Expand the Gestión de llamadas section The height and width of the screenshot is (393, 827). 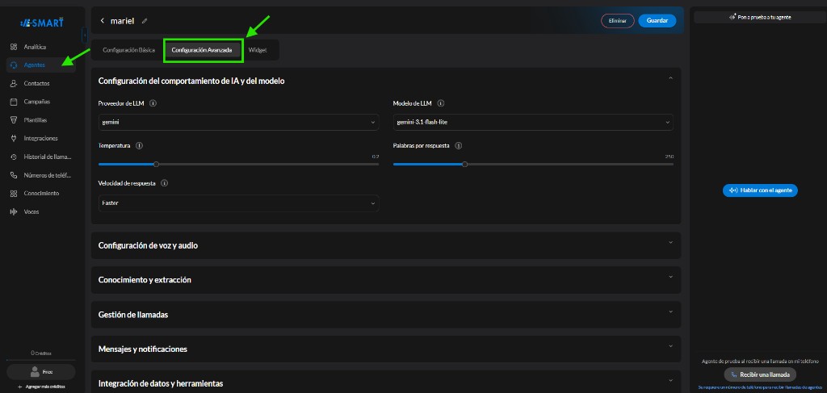click(670, 311)
